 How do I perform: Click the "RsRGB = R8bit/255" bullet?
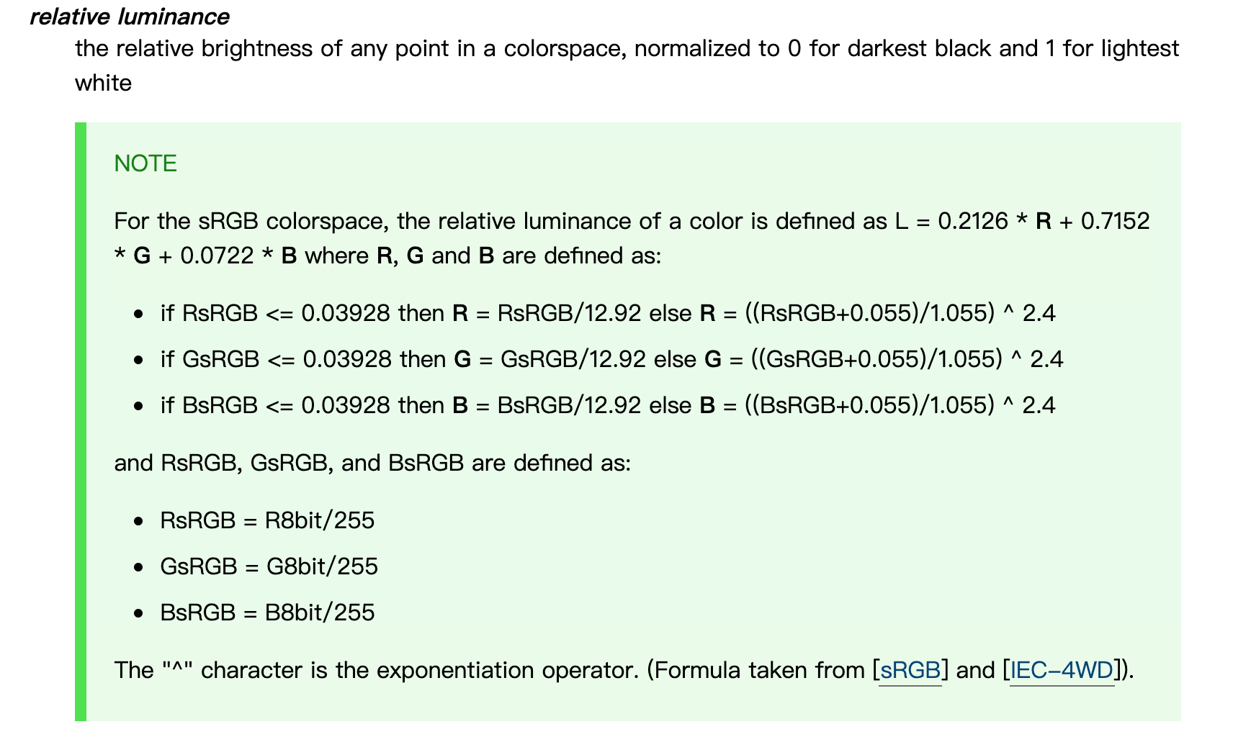coord(267,520)
